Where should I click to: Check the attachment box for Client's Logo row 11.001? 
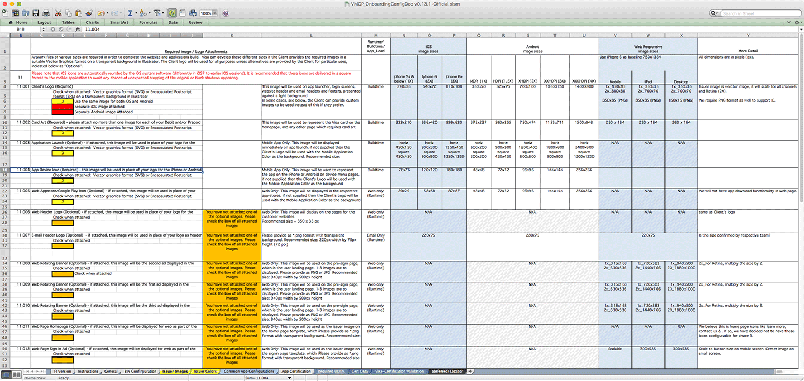pyautogui.click(x=63, y=101)
